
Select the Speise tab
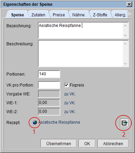(x=18, y=15)
